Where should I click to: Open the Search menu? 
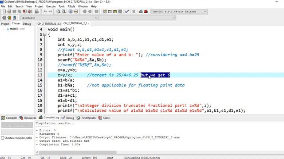[19, 6]
